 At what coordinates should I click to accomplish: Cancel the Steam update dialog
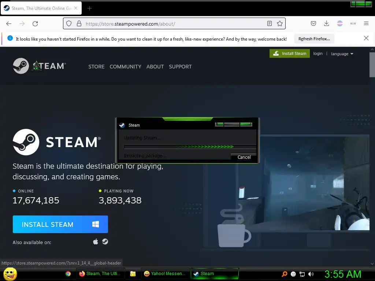(x=244, y=157)
